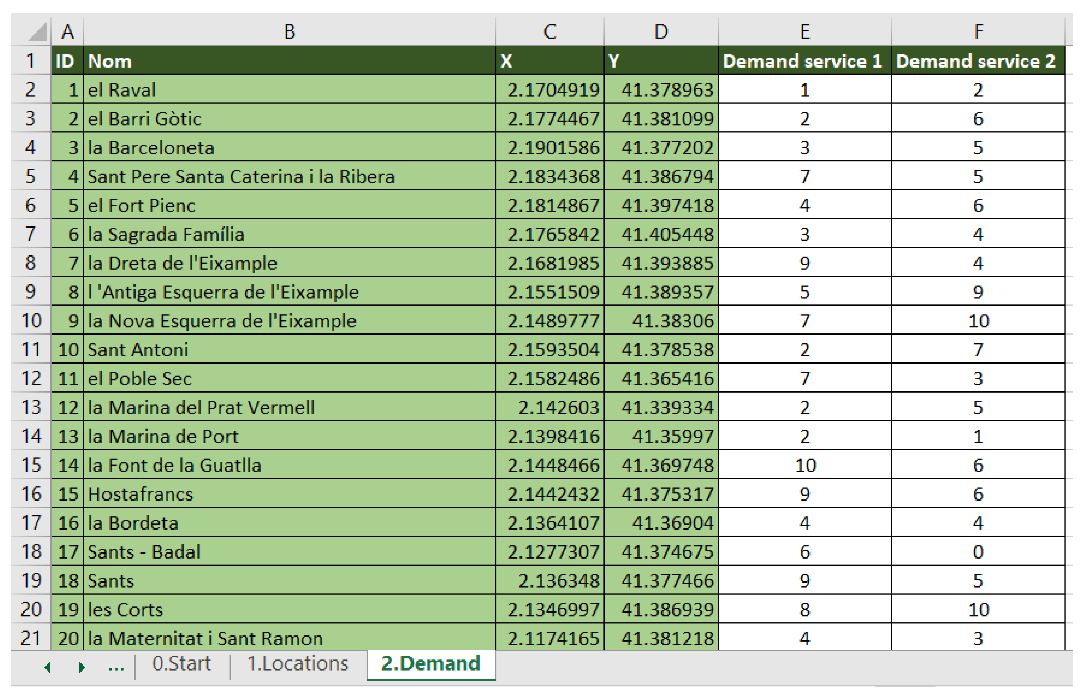Click Demand service 1 value 10 for la Font de la Guatlla

805,465
